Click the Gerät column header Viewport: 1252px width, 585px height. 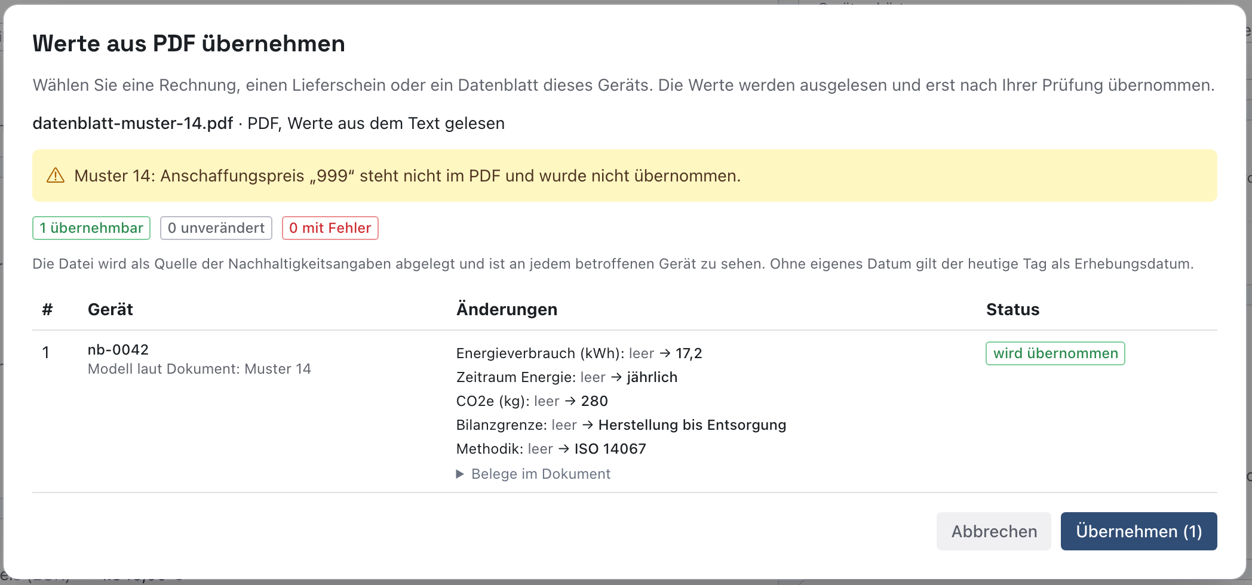[x=111, y=309]
